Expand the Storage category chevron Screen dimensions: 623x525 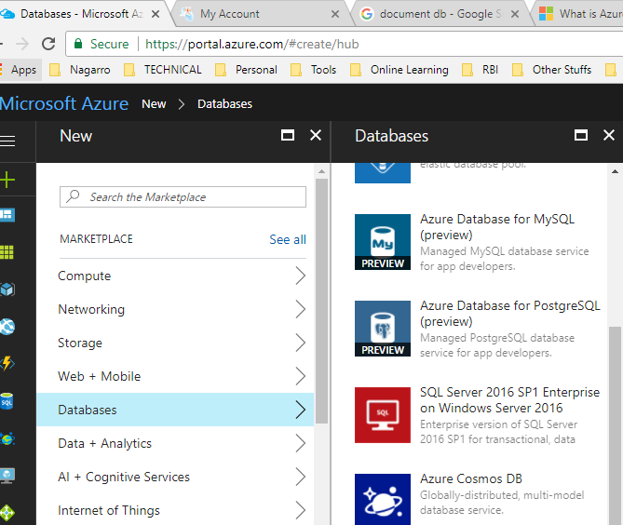(300, 343)
